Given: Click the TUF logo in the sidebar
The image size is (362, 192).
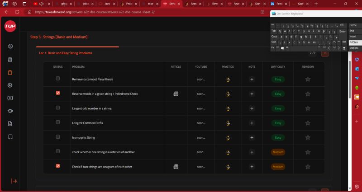Looking at the screenshot, I should [x=10, y=27].
